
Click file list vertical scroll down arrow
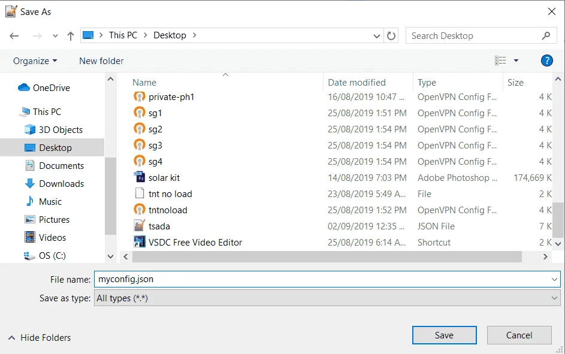tap(558, 244)
